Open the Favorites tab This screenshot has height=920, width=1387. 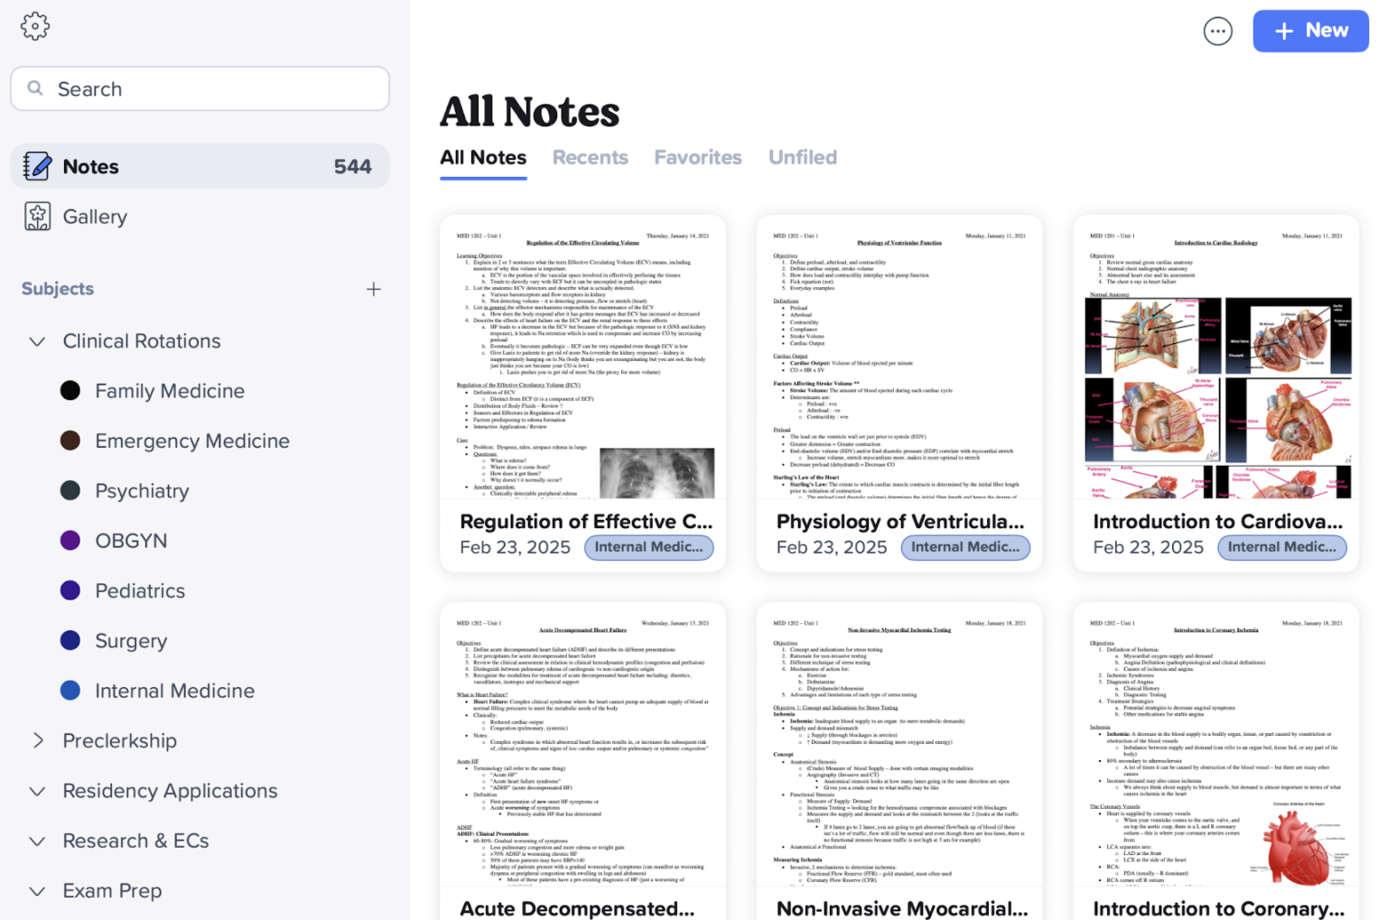click(697, 156)
